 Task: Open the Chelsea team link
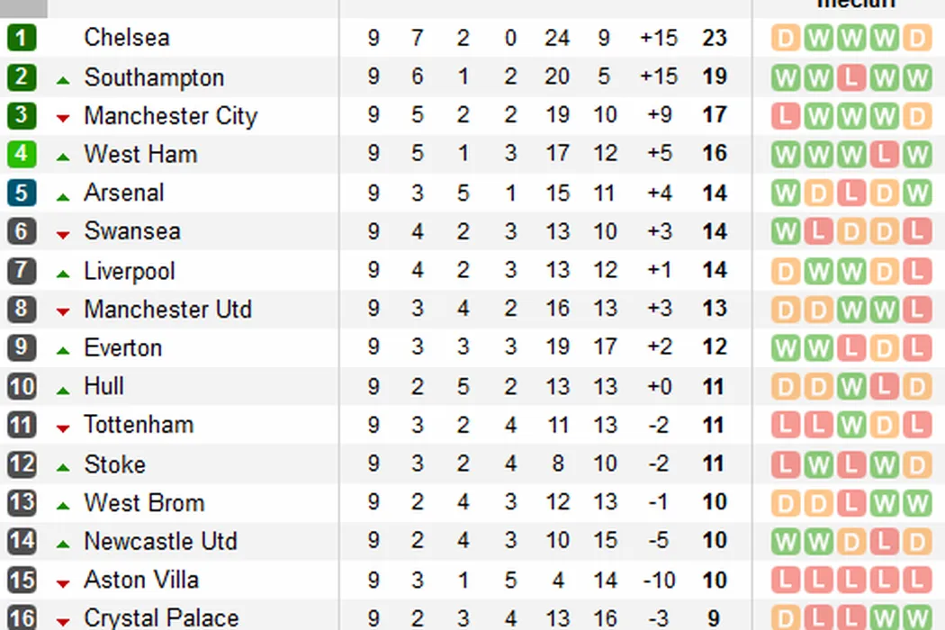[x=126, y=38]
